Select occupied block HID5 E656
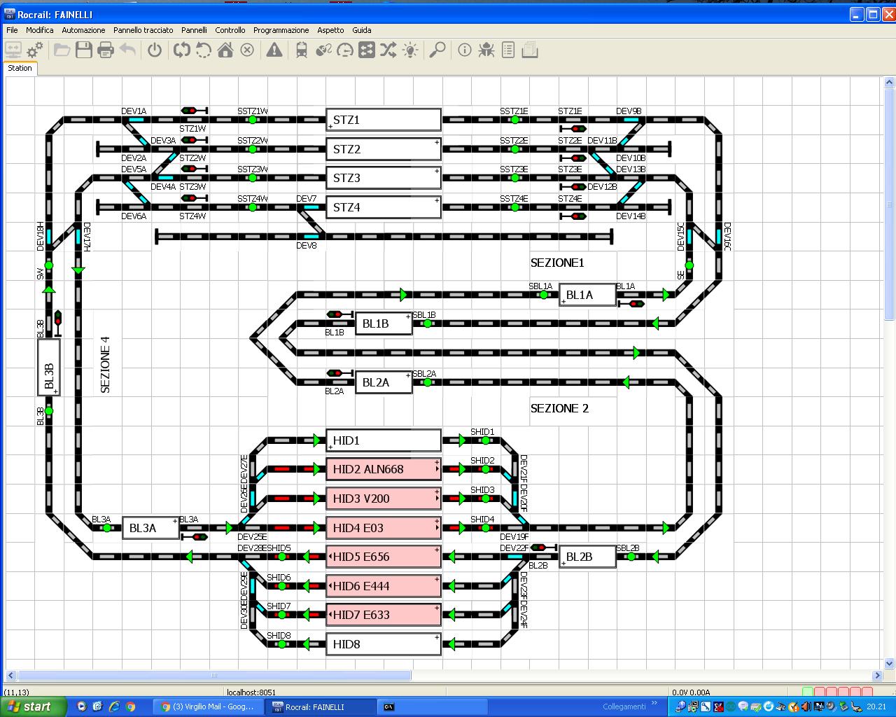The height and width of the screenshot is (717, 896). point(384,557)
